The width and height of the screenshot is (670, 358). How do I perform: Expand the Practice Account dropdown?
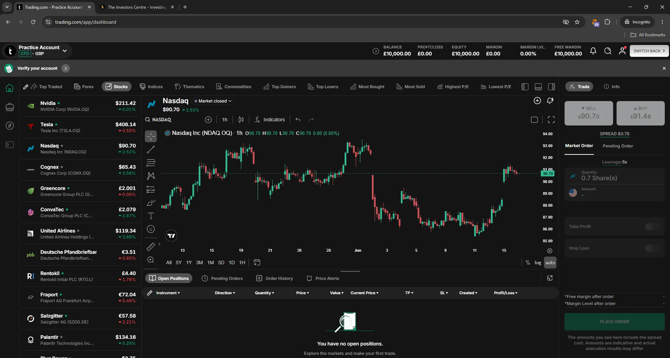point(65,51)
